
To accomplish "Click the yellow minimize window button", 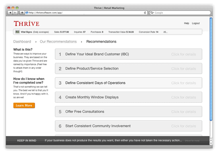I will (13, 8).
